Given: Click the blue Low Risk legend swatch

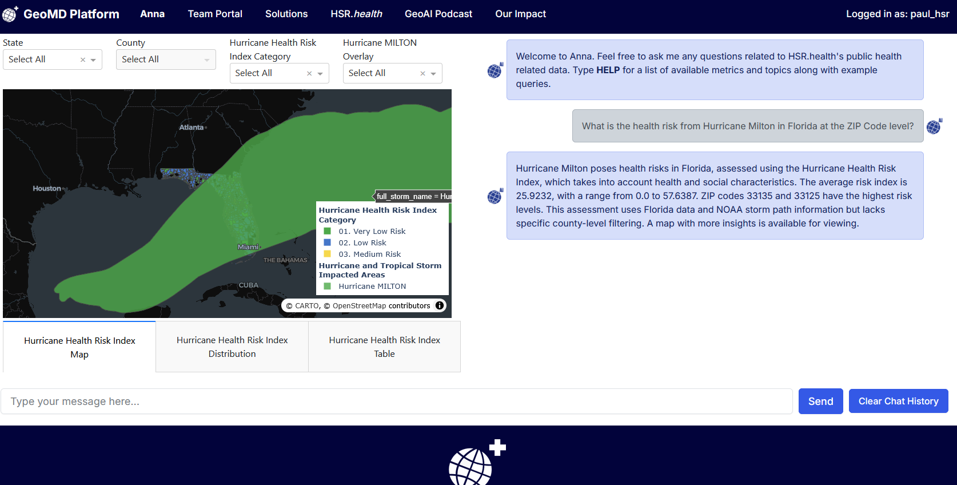Looking at the screenshot, I should [x=328, y=242].
